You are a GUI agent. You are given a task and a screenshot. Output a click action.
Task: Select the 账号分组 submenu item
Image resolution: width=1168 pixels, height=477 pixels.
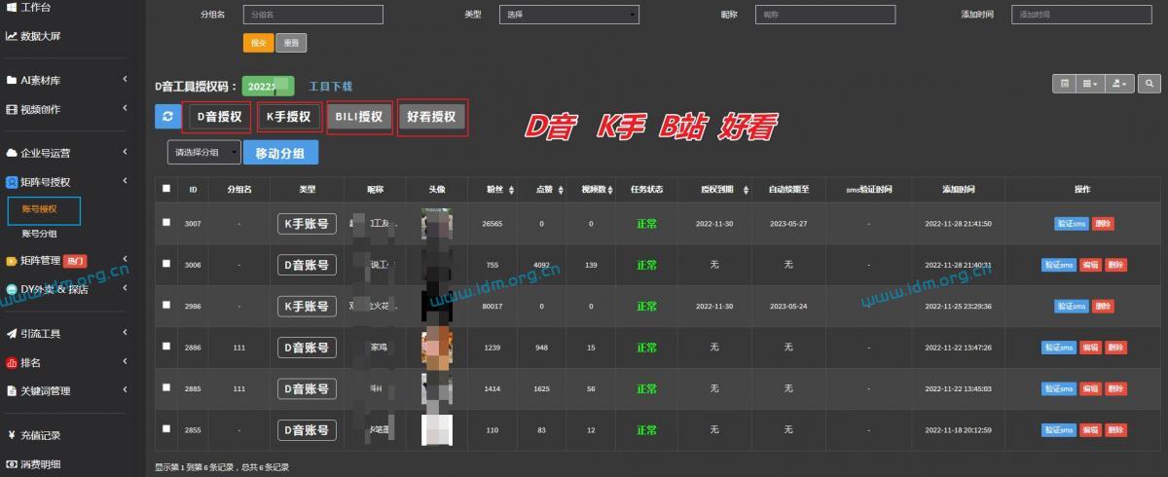(x=40, y=234)
